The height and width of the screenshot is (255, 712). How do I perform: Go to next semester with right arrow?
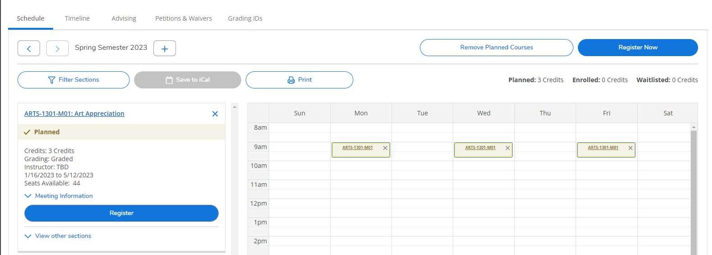pos(57,48)
